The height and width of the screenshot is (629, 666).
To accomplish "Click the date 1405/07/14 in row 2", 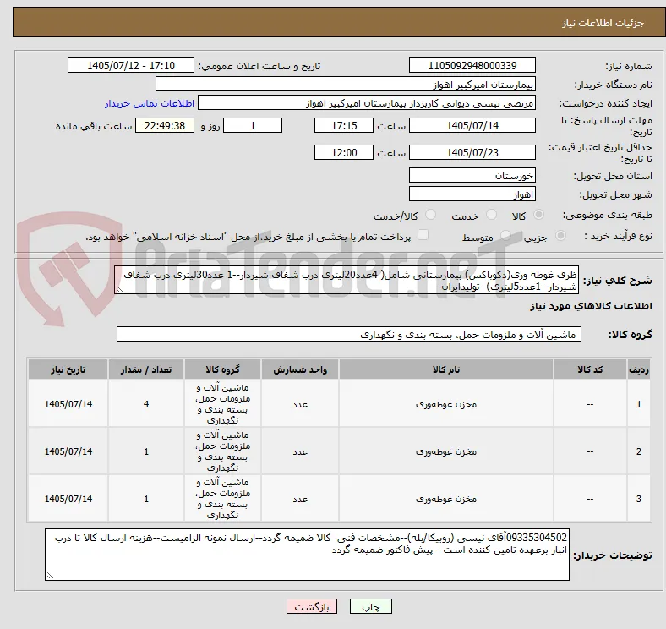I will coord(68,451).
